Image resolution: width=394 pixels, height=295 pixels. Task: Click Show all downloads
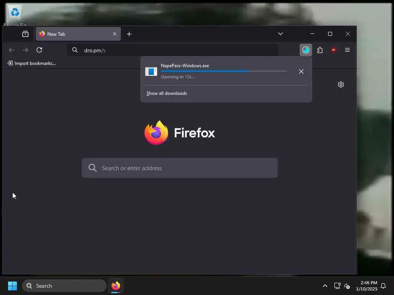(x=167, y=93)
